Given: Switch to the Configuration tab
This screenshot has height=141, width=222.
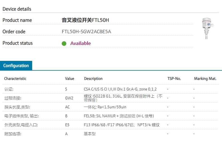Looking at the screenshot, I should click(x=16, y=66).
